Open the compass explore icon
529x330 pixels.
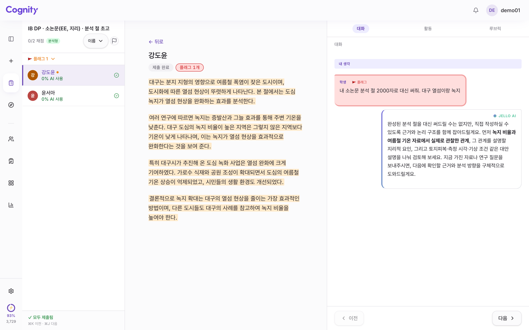11,105
